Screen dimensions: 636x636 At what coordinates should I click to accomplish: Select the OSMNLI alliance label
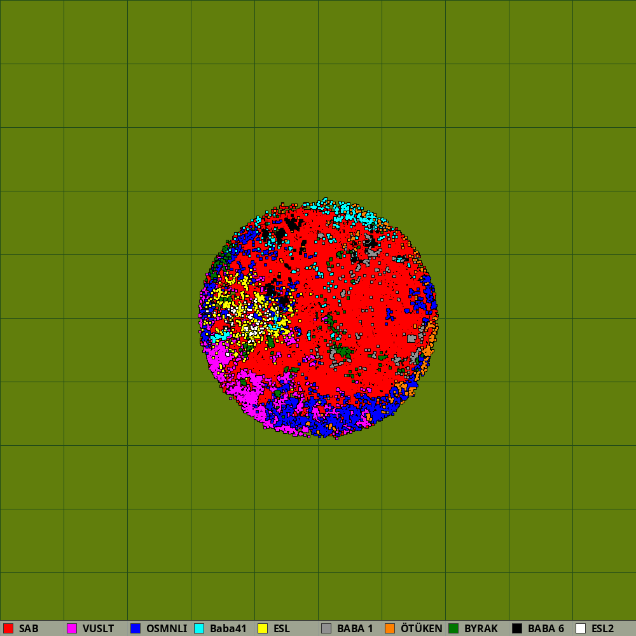[167, 629]
